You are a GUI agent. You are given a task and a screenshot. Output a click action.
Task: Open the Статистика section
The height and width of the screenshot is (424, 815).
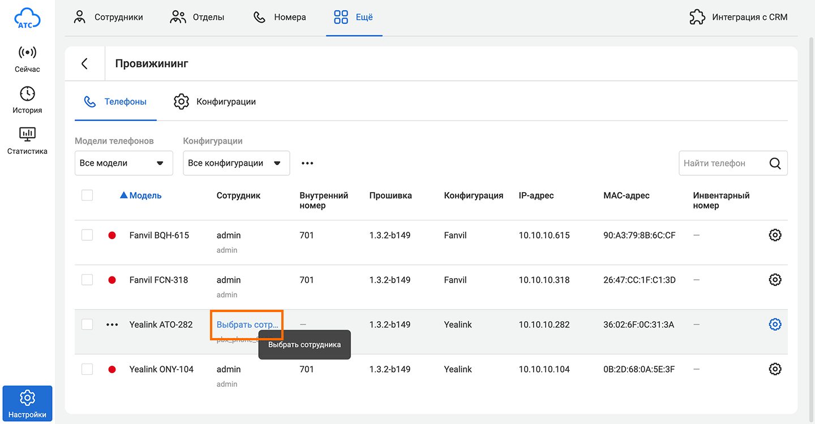click(x=27, y=141)
